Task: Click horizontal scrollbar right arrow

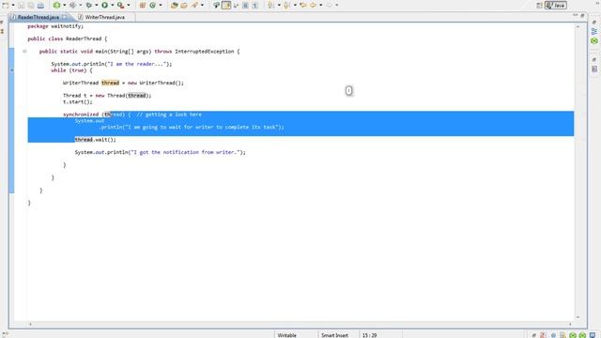Action: point(570,324)
